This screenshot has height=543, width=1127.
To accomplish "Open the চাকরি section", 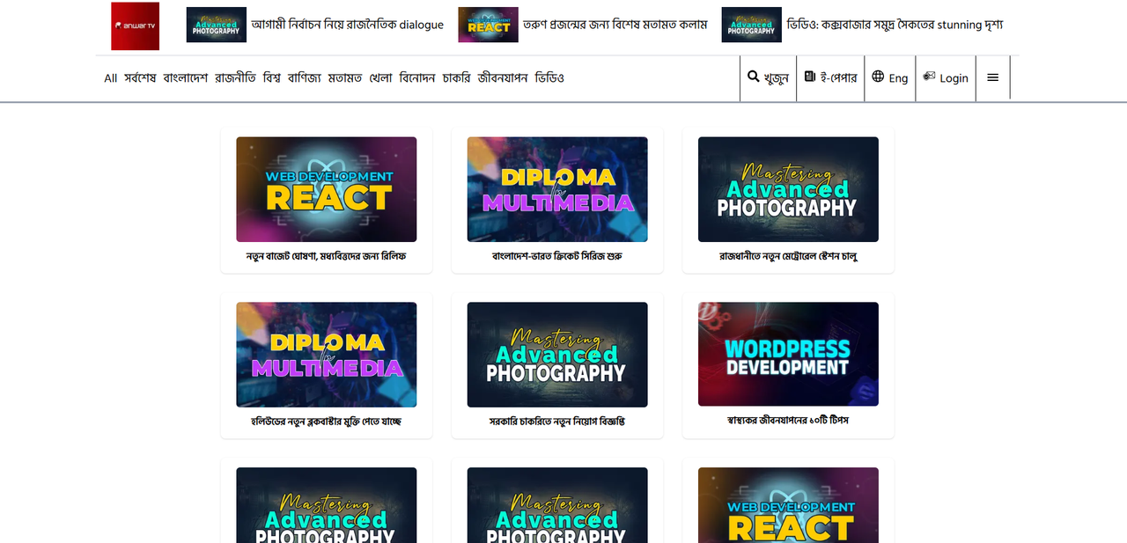I will pyautogui.click(x=456, y=77).
